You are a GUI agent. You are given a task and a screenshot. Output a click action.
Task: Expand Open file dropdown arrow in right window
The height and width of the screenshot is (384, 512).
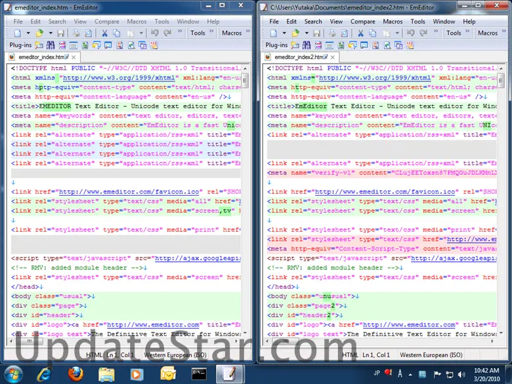coord(307,33)
